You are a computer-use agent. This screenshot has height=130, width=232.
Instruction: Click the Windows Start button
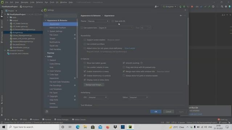[x=4, y=127]
